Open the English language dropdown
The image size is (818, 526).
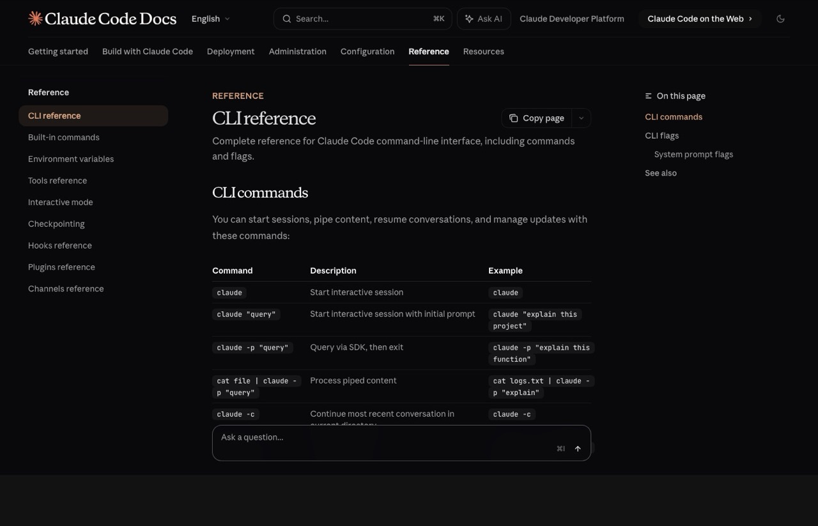211,19
